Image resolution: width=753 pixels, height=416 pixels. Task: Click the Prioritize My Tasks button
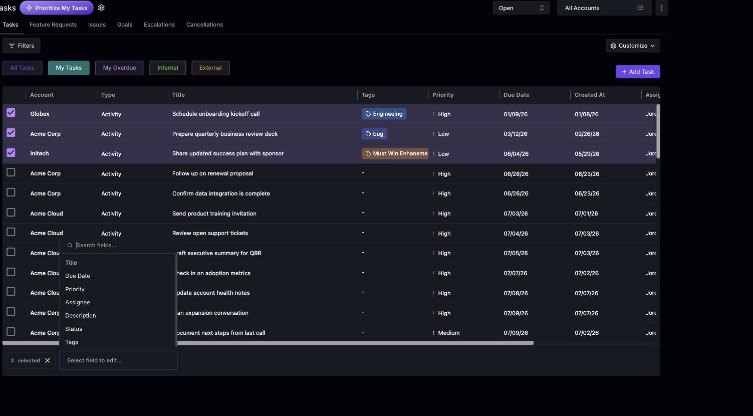57,8
